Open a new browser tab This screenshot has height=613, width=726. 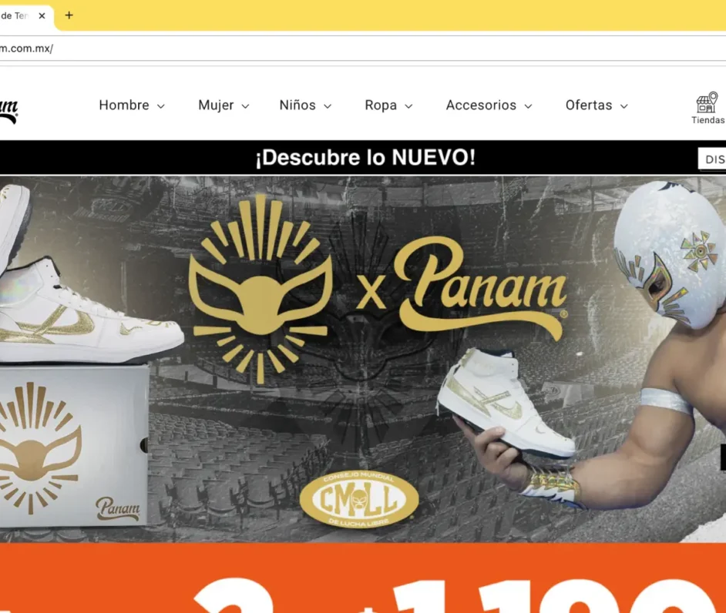coord(69,15)
